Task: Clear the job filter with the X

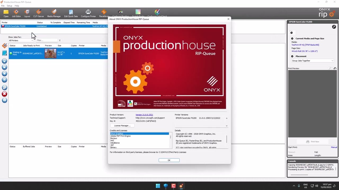Action: point(60,40)
